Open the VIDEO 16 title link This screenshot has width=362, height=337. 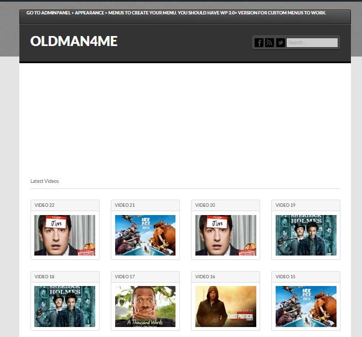point(205,277)
